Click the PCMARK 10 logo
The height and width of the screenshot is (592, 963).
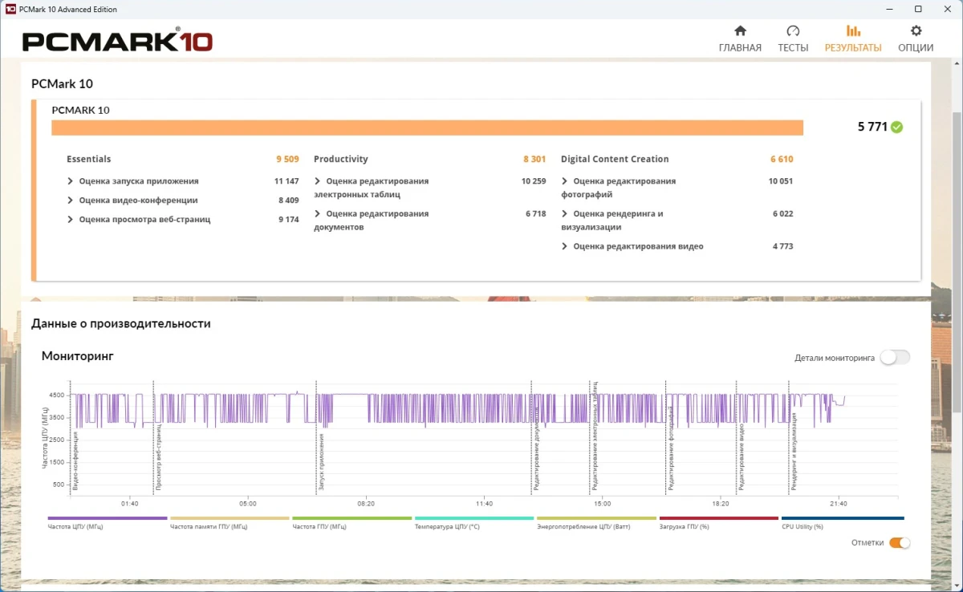click(x=118, y=40)
